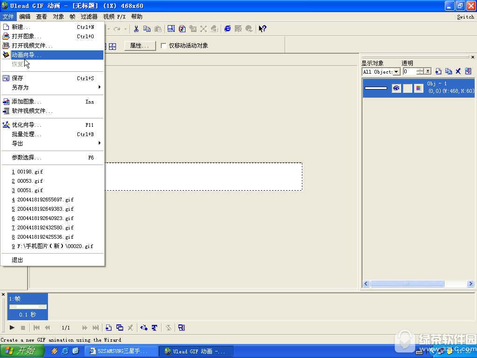Viewport: 477px width, 358px height.
Task: Click the first-frame rewind button
Action: coord(36,328)
